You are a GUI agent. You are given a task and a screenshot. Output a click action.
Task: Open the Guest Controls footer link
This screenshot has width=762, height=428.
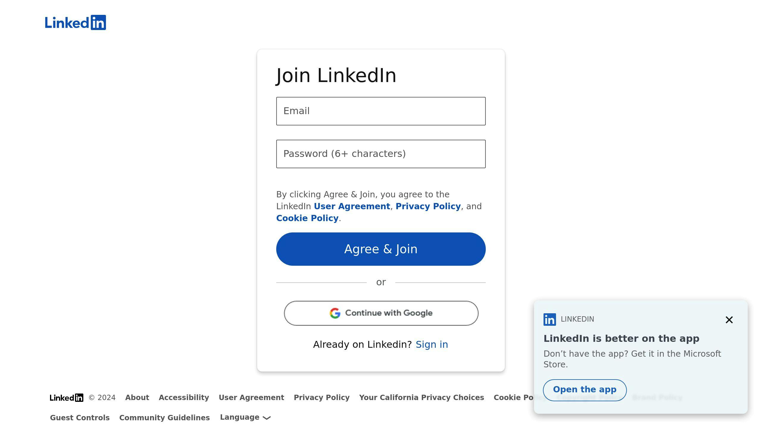[80, 418]
